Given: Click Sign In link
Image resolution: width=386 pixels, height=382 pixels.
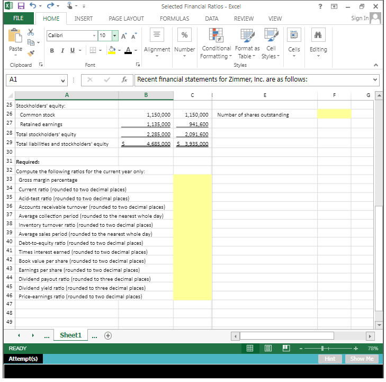Looking at the screenshot, I should (x=360, y=18).
